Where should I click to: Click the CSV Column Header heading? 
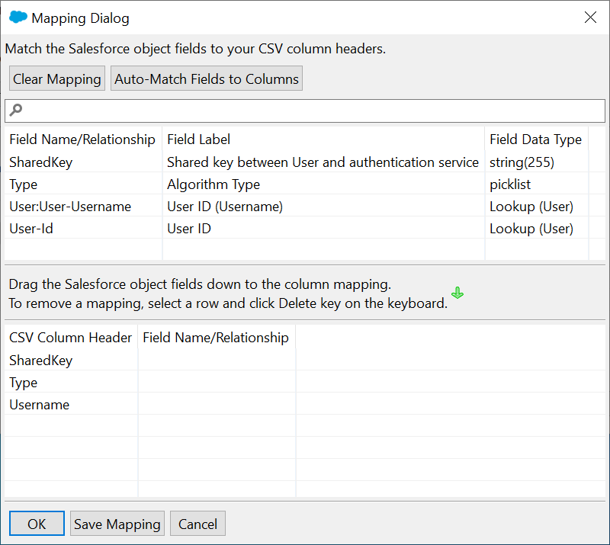70,338
